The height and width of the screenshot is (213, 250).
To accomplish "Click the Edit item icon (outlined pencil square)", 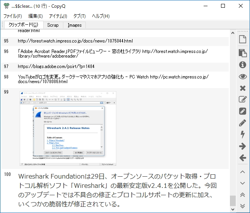I will click(243, 99).
